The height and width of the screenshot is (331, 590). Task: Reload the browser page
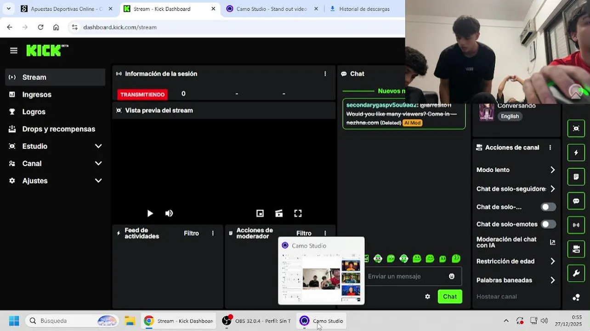(x=40, y=27)
